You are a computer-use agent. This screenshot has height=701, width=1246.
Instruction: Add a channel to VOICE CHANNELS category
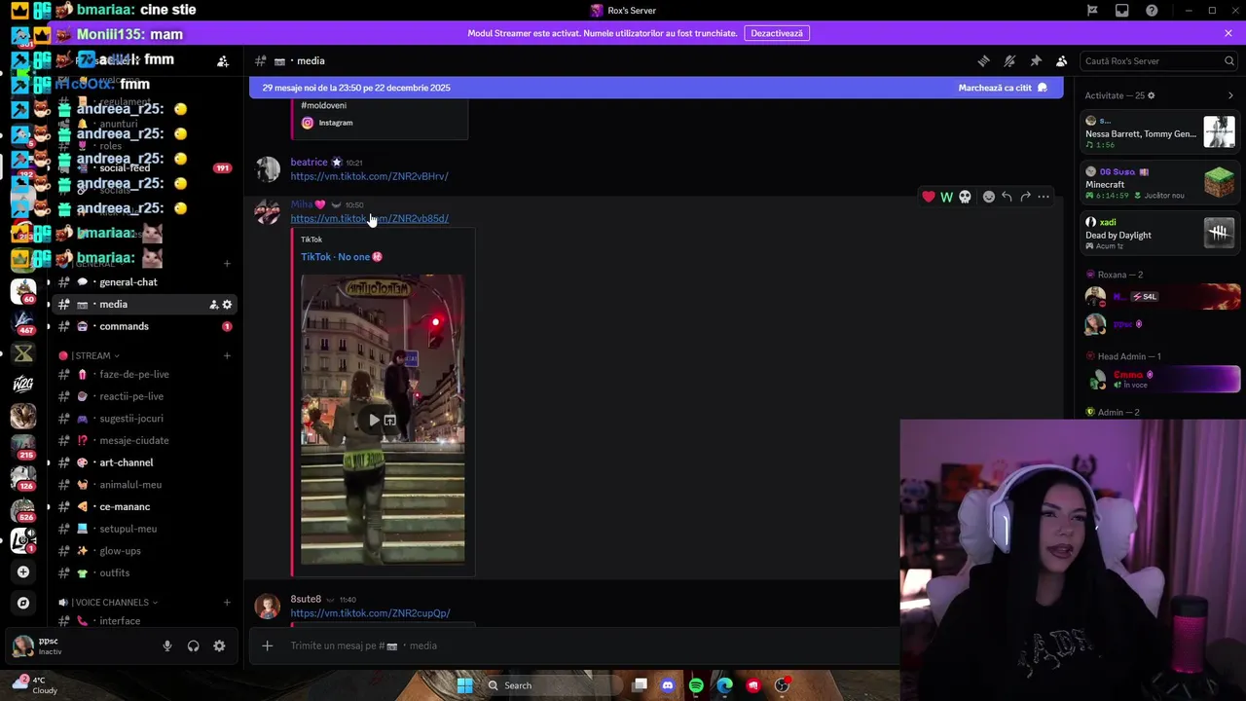click(x=227, y=603)
